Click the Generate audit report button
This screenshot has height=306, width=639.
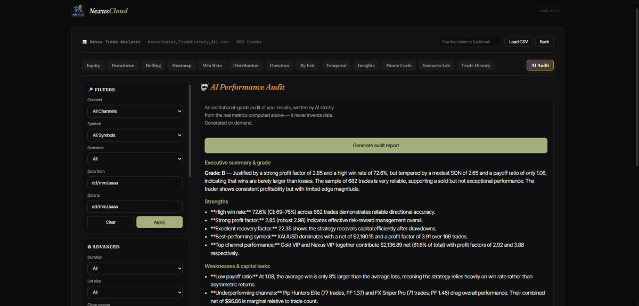pyautogui.click(x=376, y=146)
